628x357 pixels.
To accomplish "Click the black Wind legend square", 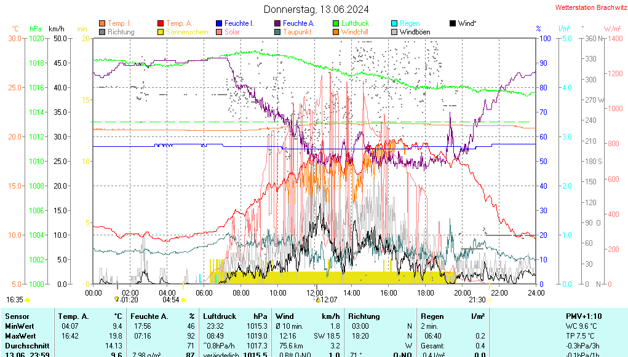I will pos(453,23).
